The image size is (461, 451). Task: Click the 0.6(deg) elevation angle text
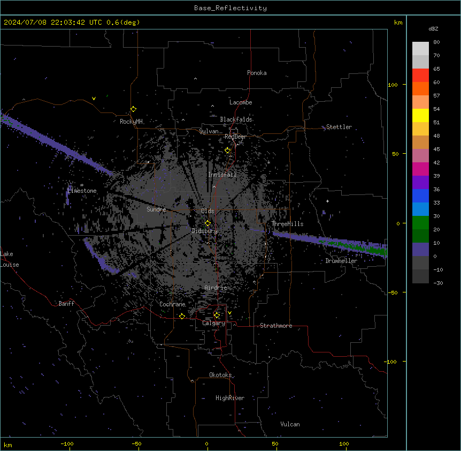(x=123, y=22)
